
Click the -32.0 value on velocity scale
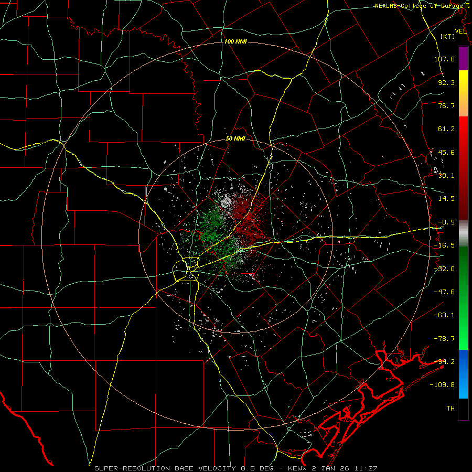pyautogui.click(x=444, y=269)
